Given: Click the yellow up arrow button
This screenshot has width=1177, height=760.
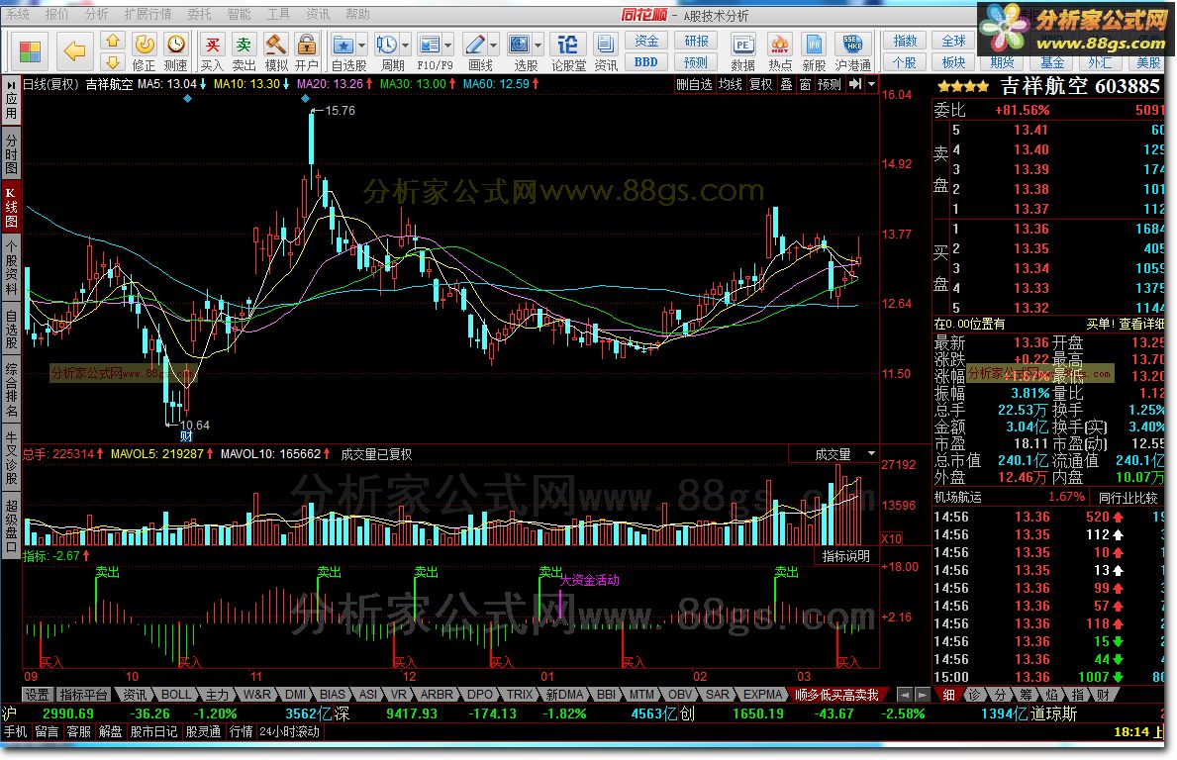Looking at the screenshot, I should (x=113, y=41).
